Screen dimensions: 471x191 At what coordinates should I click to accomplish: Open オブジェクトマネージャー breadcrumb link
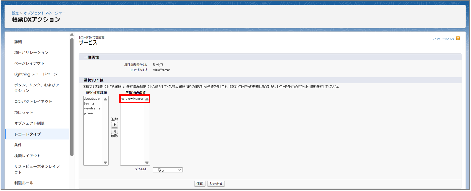coord(44,13)
